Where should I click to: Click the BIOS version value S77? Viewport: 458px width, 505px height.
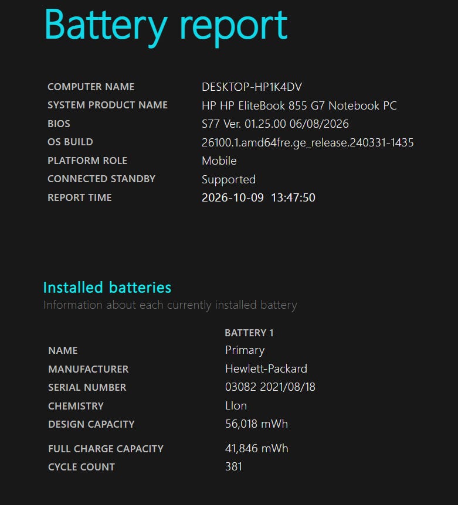click(275, 124)
